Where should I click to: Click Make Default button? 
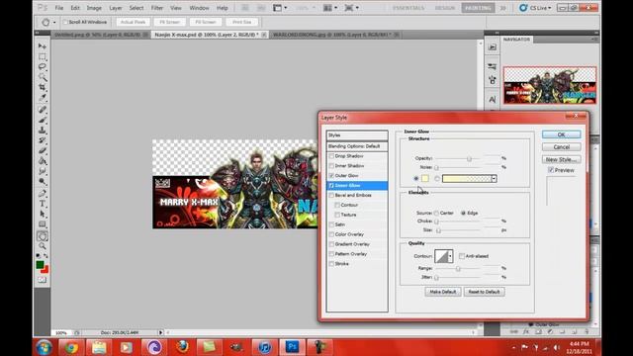pos(443,292)
